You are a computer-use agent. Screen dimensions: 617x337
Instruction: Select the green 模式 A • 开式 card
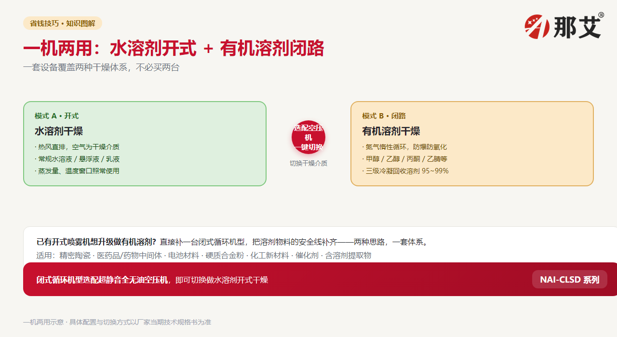(x=145, y=143)
